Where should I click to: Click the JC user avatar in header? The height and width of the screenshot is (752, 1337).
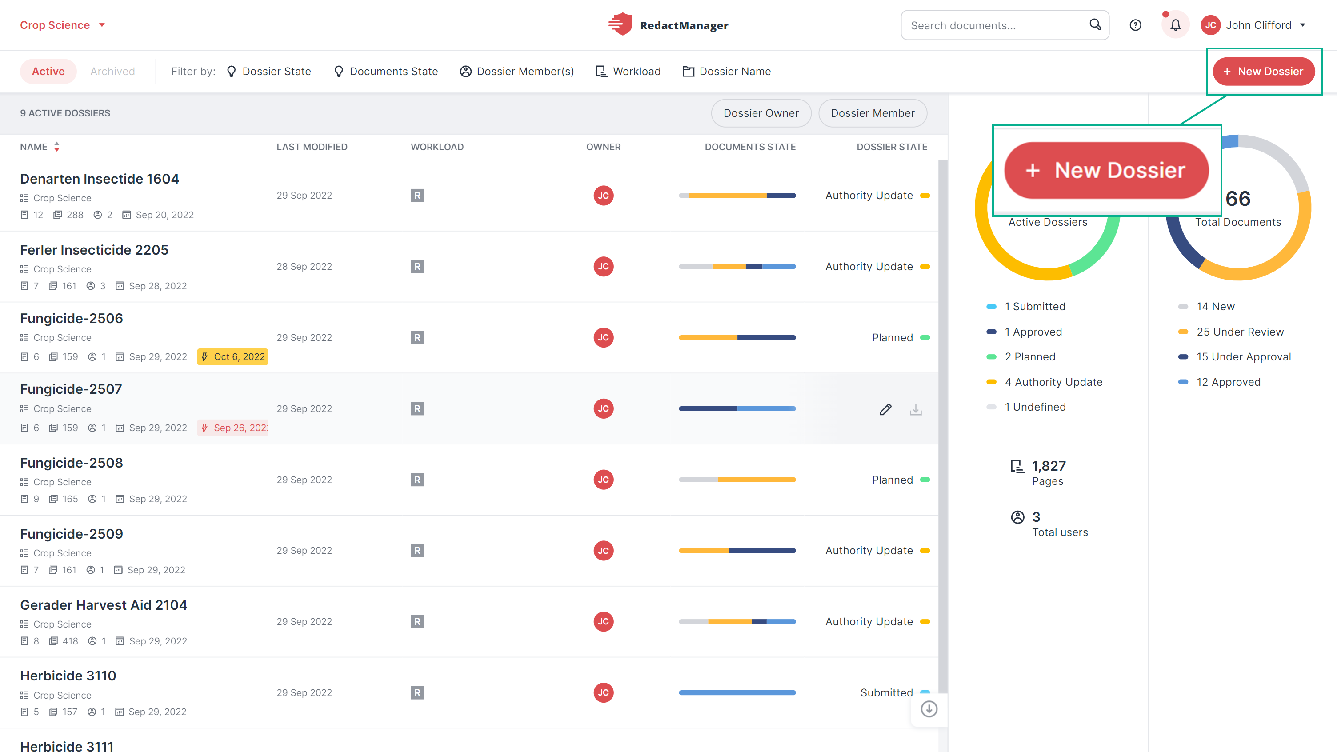1210,25
